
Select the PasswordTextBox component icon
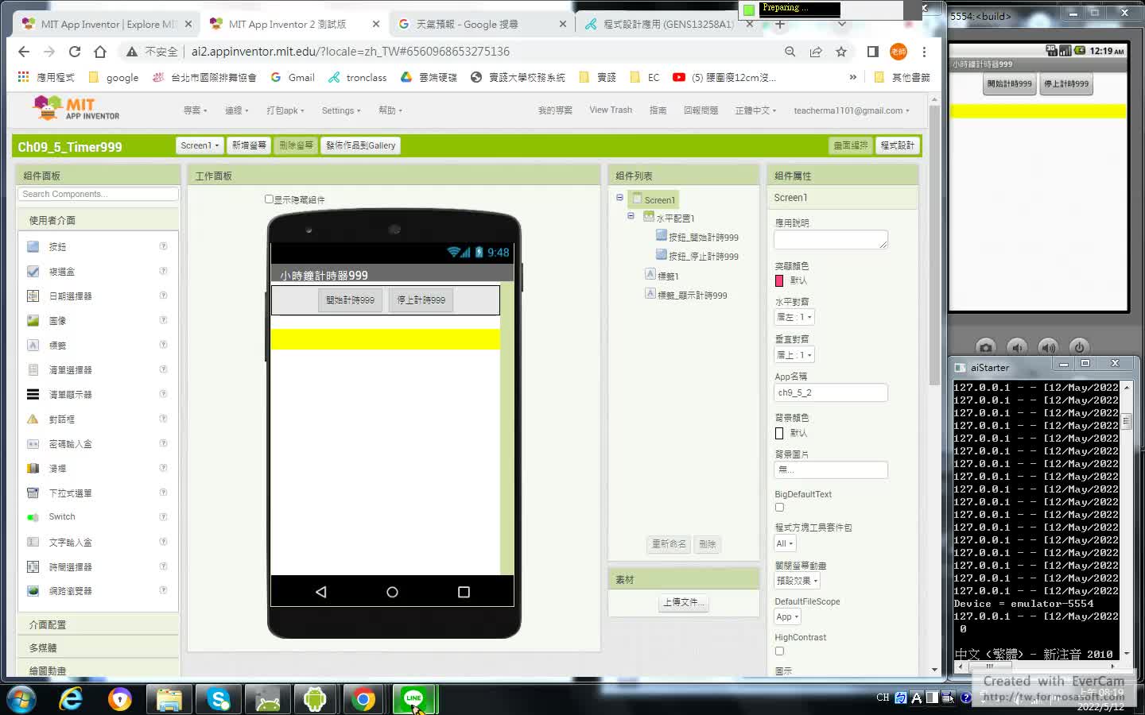pos(33,444)
